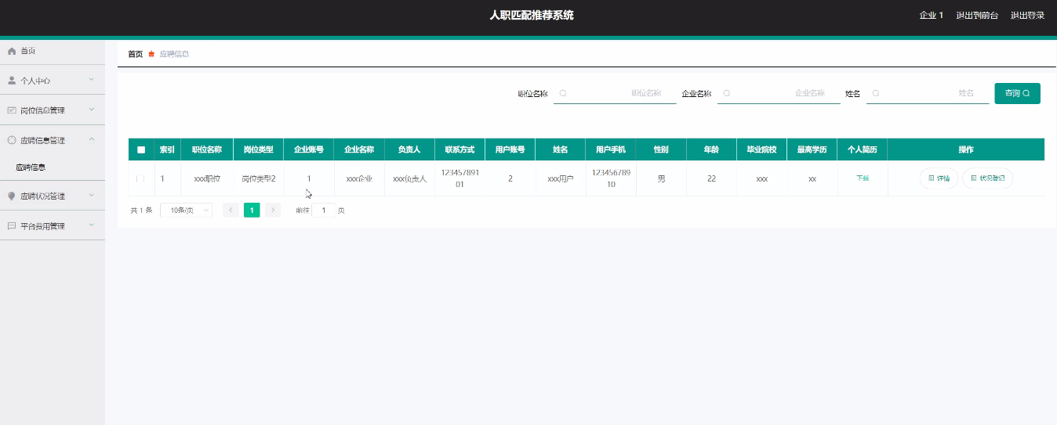Click the 岗位信息管理 sidebar icon
Viewport: 1057px width, 425px height.
coord(12,110)
